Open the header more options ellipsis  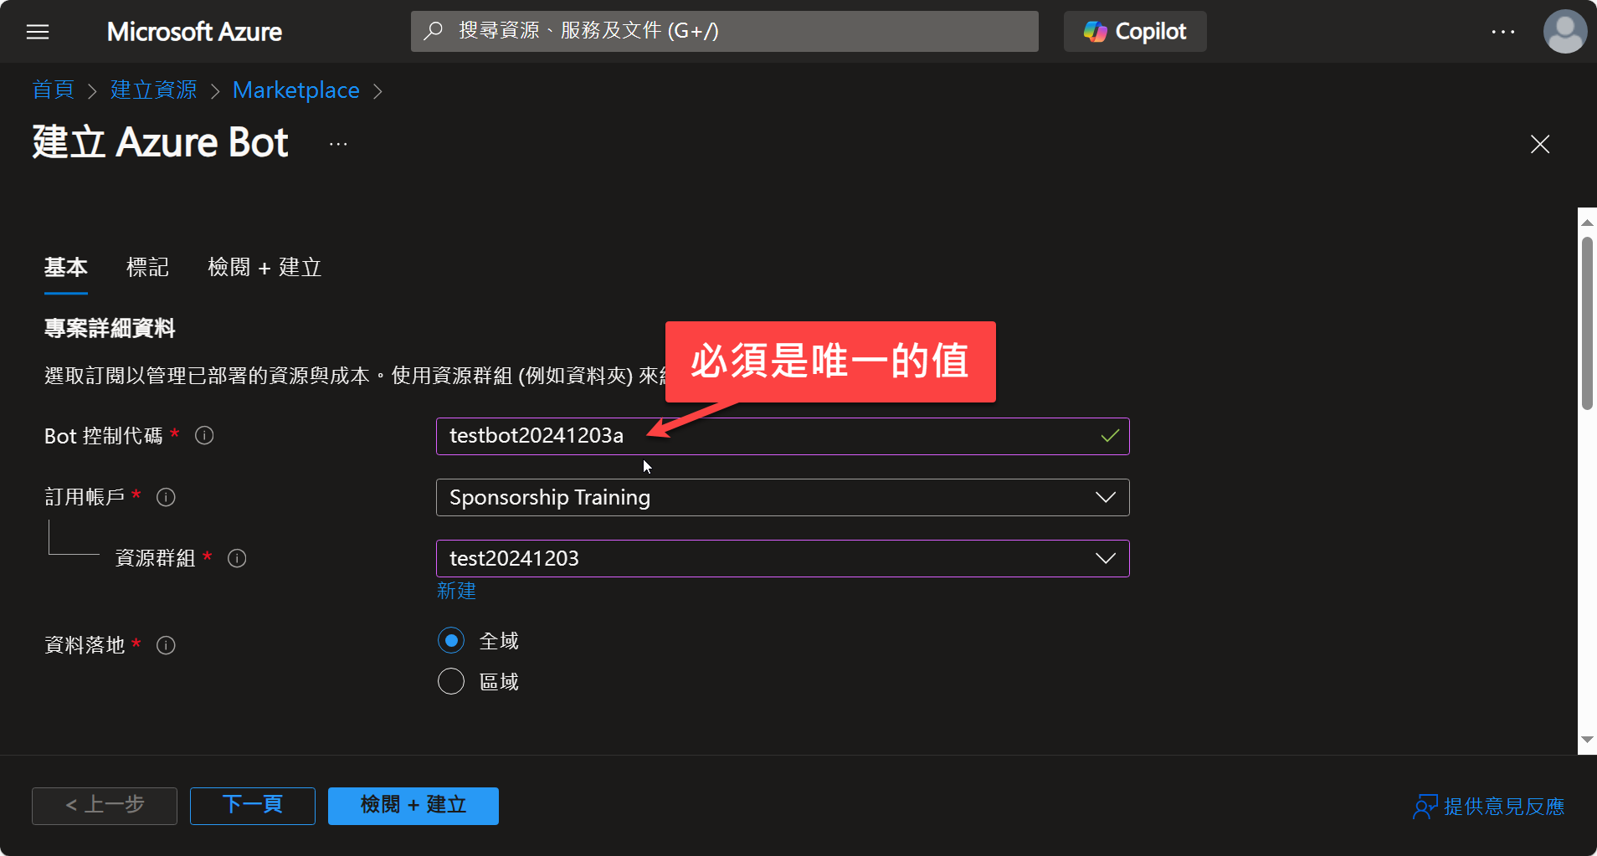pos(1503,32)
